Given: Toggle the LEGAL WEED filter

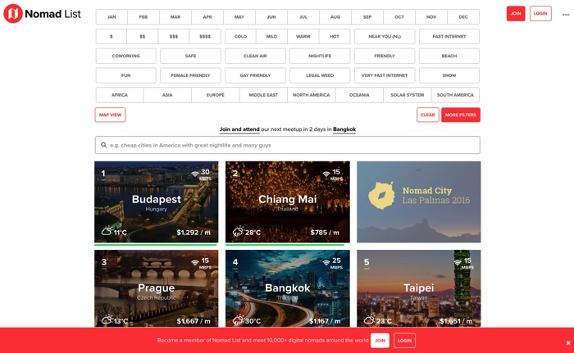Looking at the screenshot, I should (320, 75).
